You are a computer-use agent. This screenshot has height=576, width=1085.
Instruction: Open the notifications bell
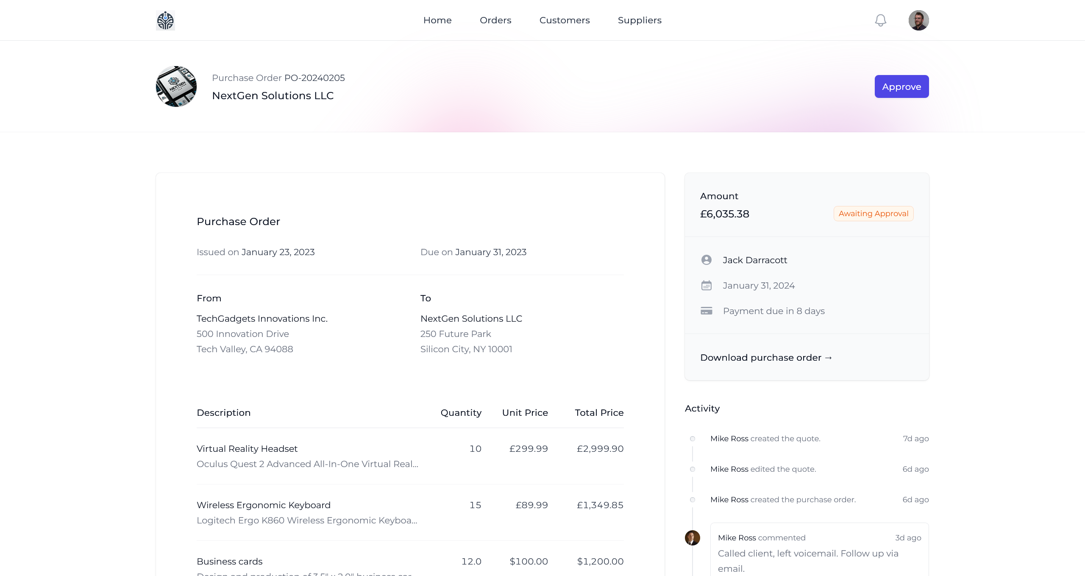(880, 20)
